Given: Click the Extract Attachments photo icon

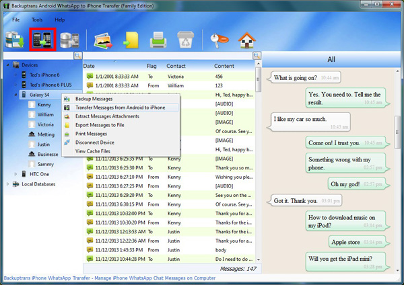Looking at the screenshot, I should [103, 40].
